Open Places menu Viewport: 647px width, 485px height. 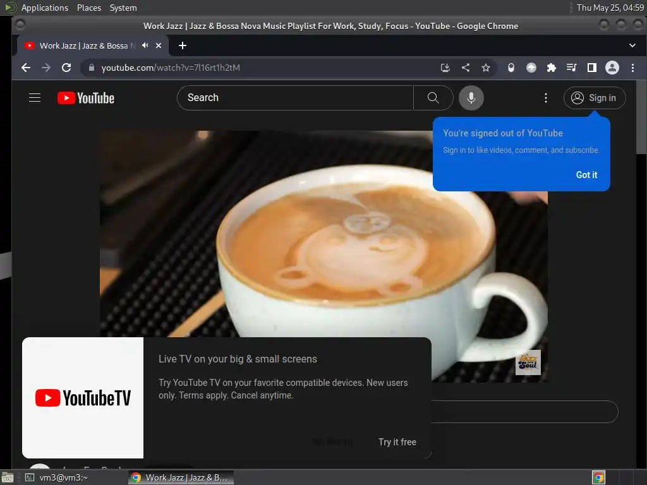pyautogui.click(x=88, y=8)
